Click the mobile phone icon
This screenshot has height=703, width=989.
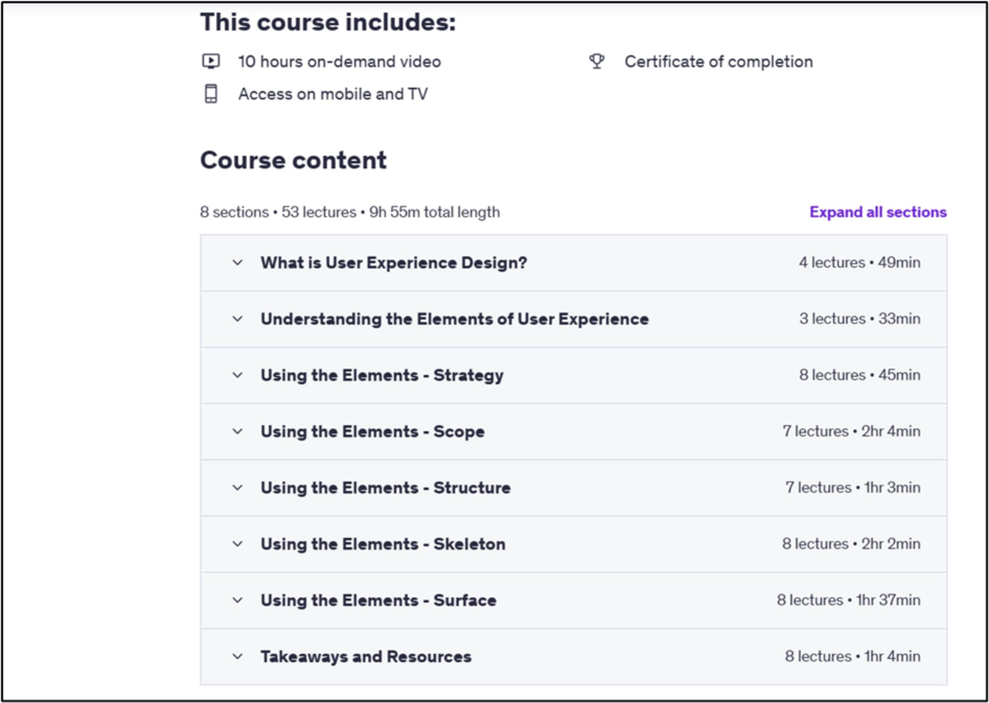pyautogui.click(x=211, y=93)
